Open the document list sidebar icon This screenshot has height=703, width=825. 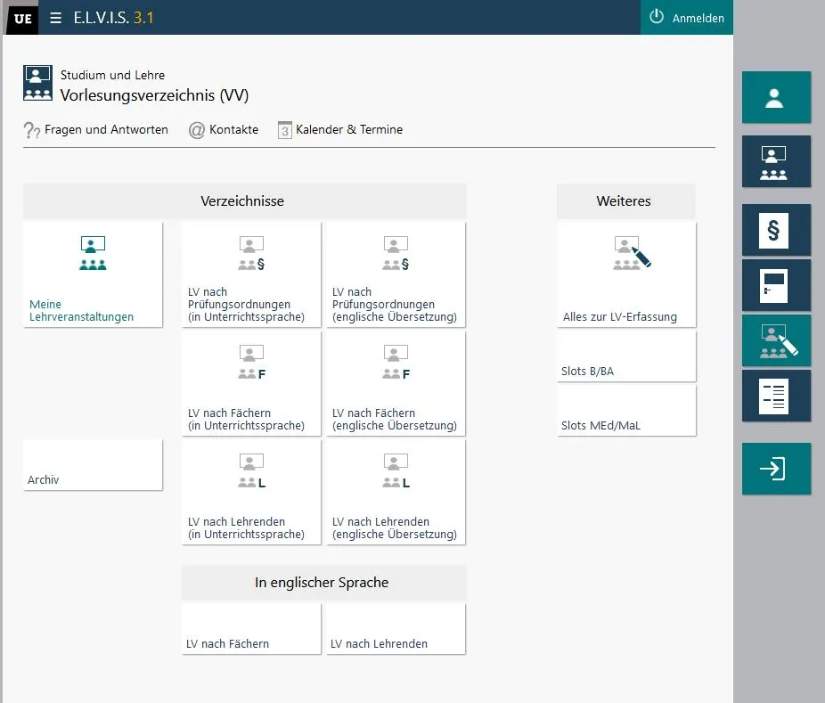click(x=776, y=396)
